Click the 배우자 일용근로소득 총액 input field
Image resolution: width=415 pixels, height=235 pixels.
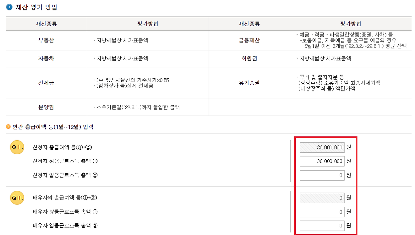click(322, 225)
